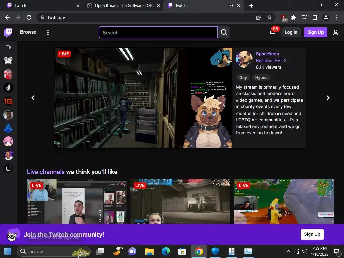
Task: Close the Open Broadcaster Software tab
Action: (x=158, y=6)
